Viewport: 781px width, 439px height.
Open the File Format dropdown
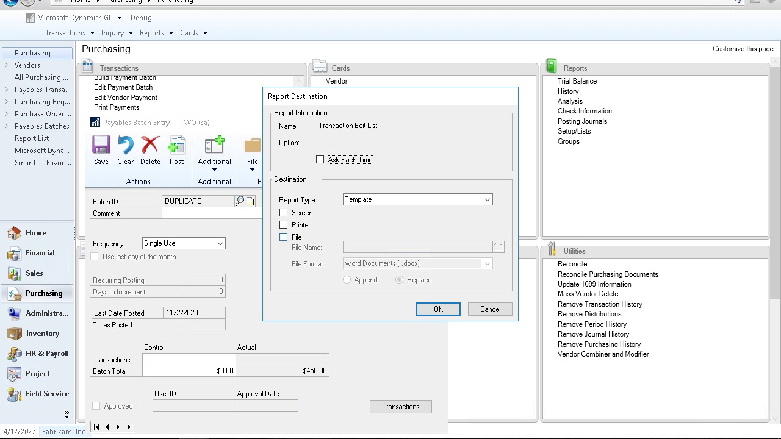(487, 264)
